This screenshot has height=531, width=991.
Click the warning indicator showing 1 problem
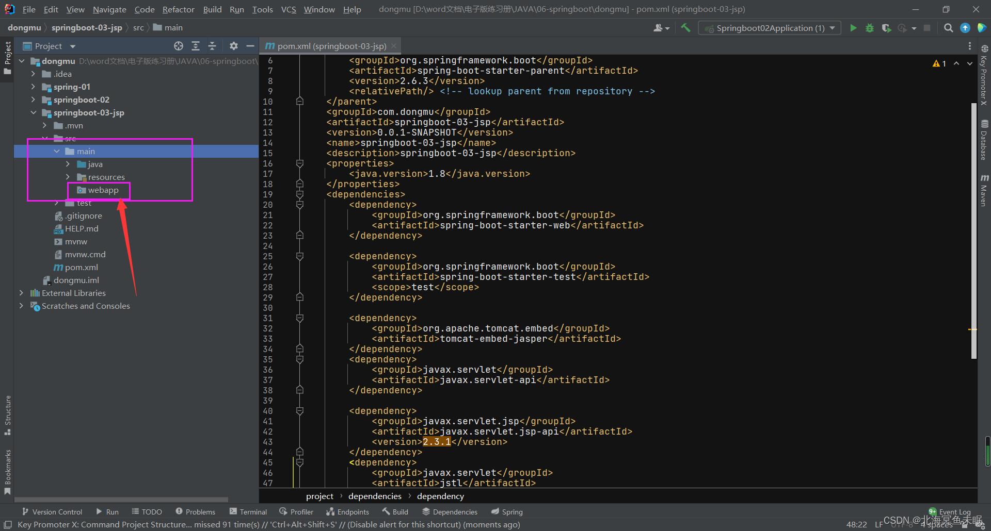(939, 63)
